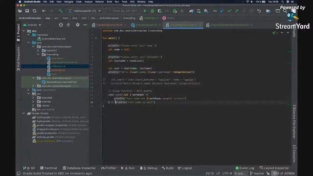
Task: Toggle the Pull Requests side panel
Action: pyautogui.click(x=19, y=59)
